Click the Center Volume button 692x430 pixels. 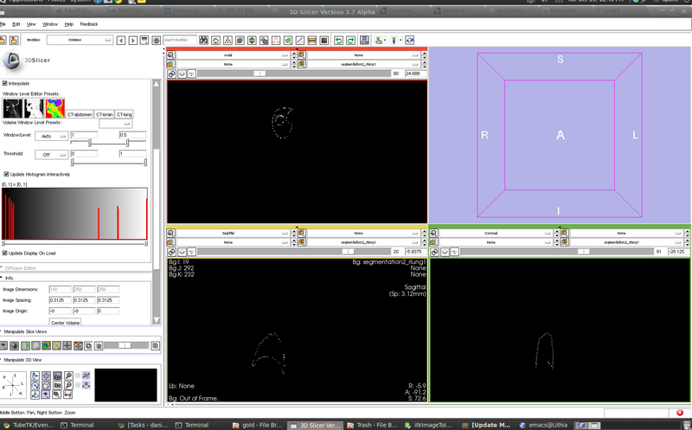[x=66, y=323]
